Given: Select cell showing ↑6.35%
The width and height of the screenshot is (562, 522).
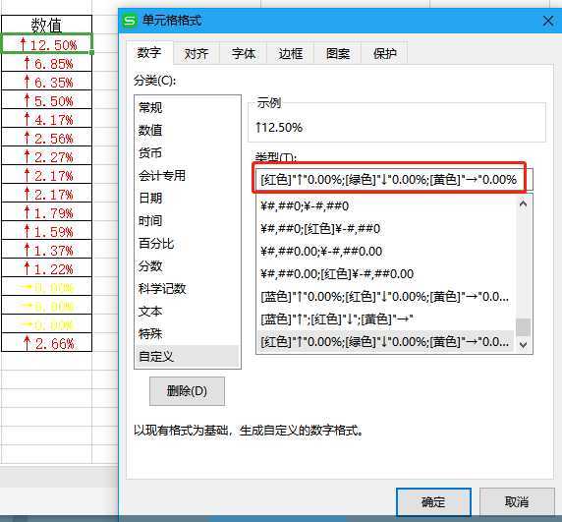Looking at the screenshot, I should point(46,81).
